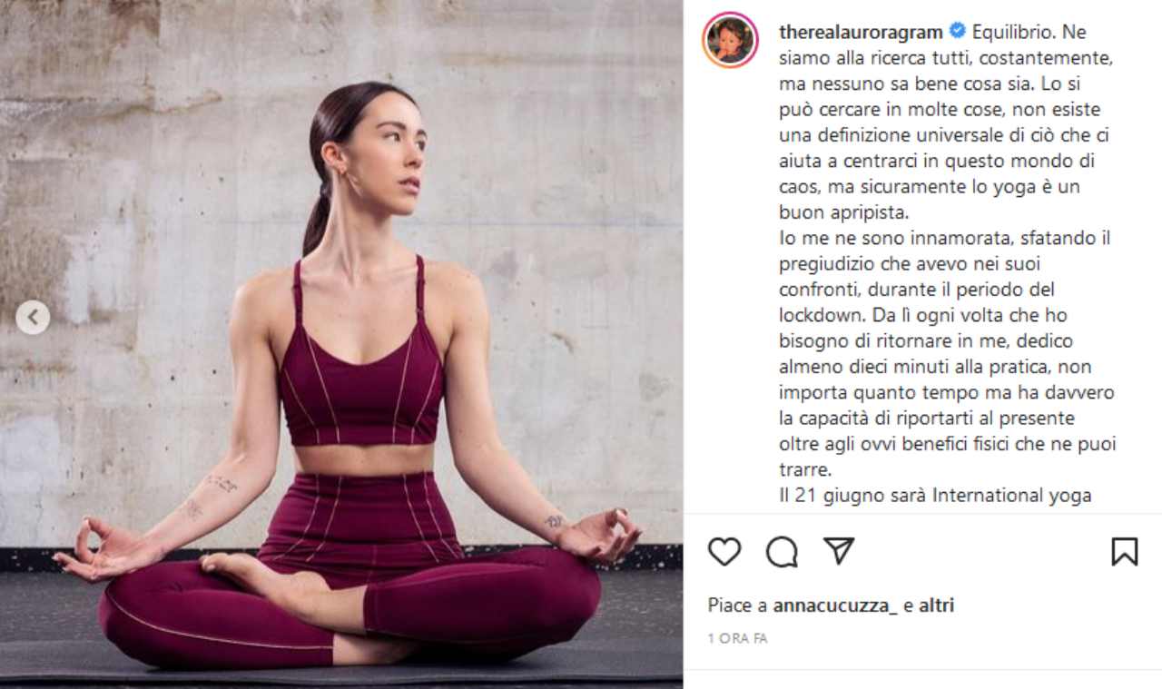Like the post with the heart icon
This screenshot has width=1162, height=689.
(x=724, y=551)
